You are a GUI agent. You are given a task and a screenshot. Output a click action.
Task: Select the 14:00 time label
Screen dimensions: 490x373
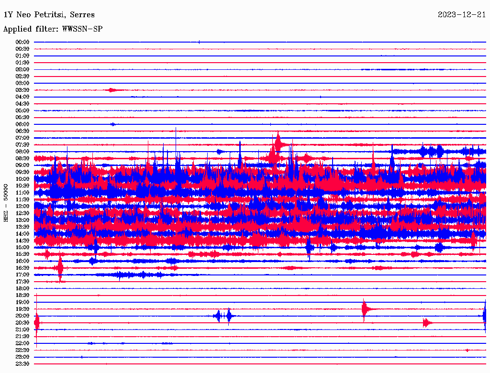(x=22, y=234)
